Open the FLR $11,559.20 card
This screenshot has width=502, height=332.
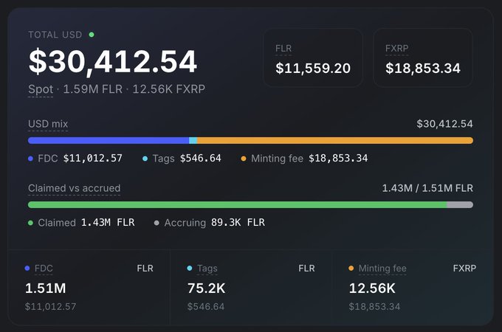click(313, 58)
